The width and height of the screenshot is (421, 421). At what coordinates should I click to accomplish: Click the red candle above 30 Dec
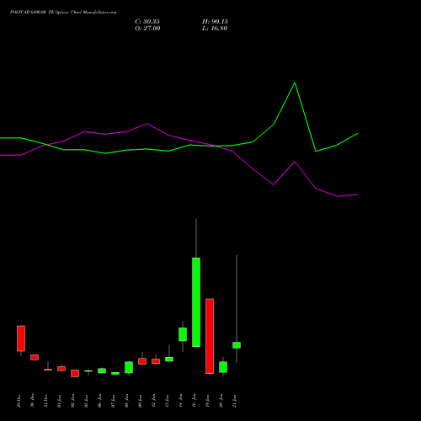(x=35, y=357)
